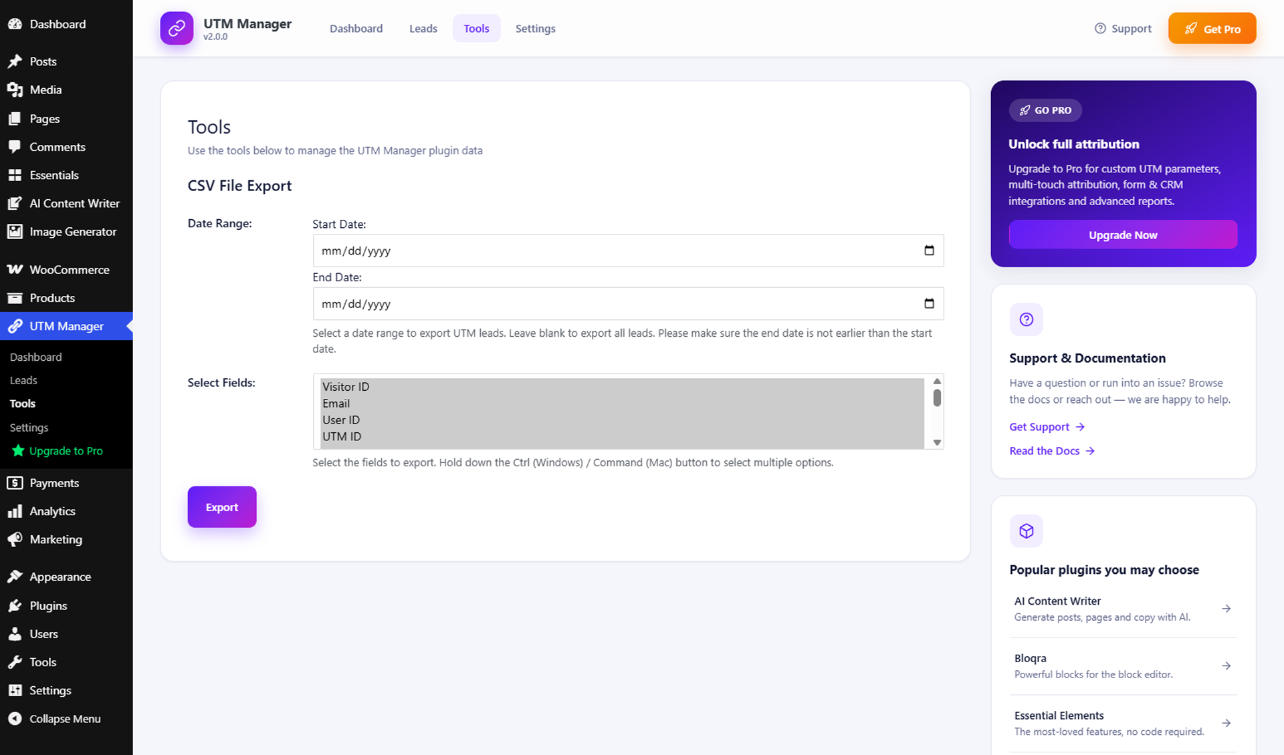Click the Plugins plug icon
This screenshot has width=1284, height=755.
coord(15,606)
